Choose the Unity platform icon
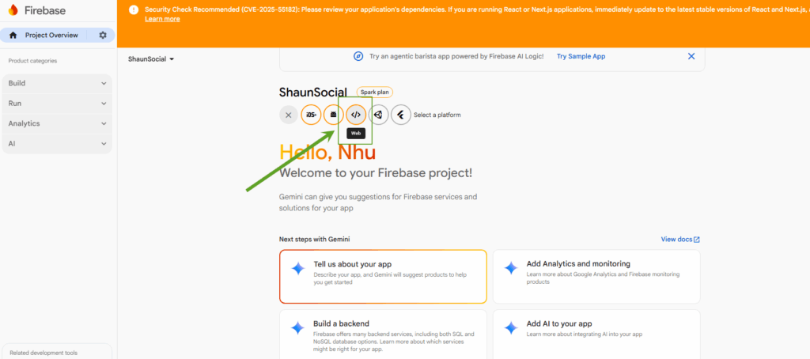Viewport: 810px width, 359px height. pos(378,115)
